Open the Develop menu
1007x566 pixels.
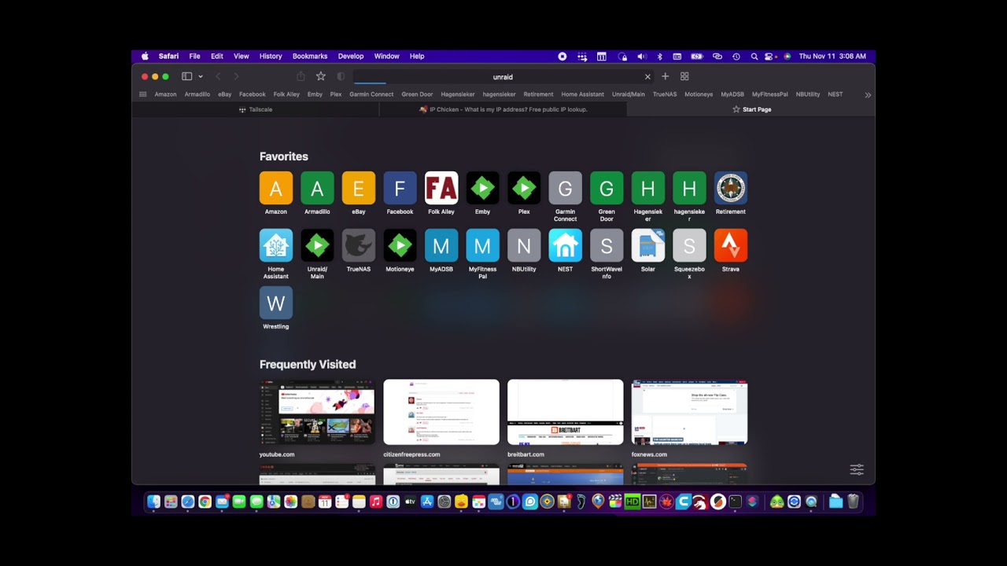pos(351,57)
